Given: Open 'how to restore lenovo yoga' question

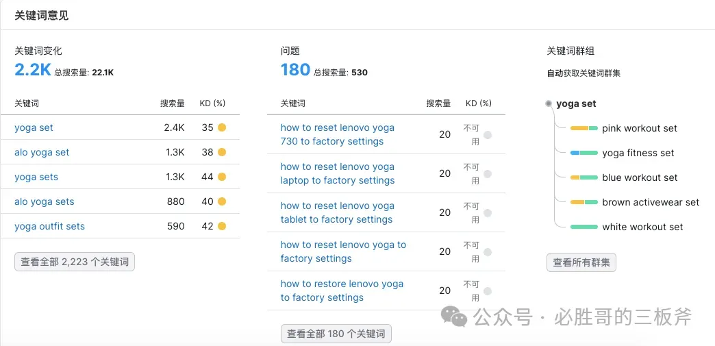Looking at the screenshot, I should coord(342,291).
